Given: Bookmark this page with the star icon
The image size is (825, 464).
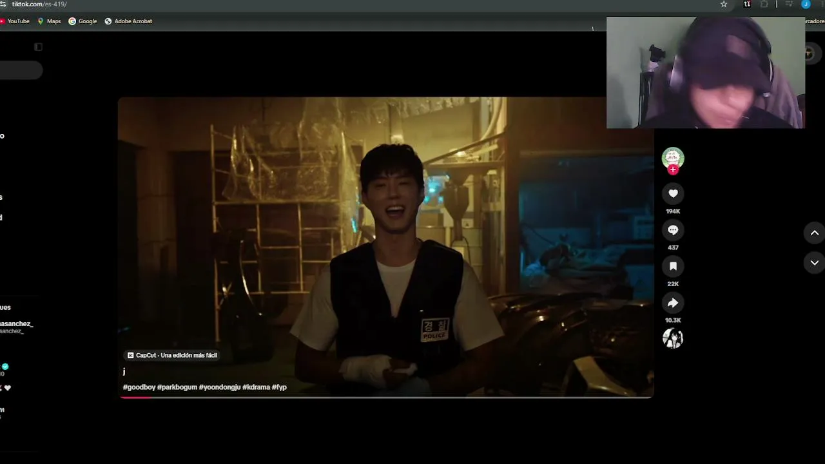Looking at the screenshot, I should click(724, 4).
